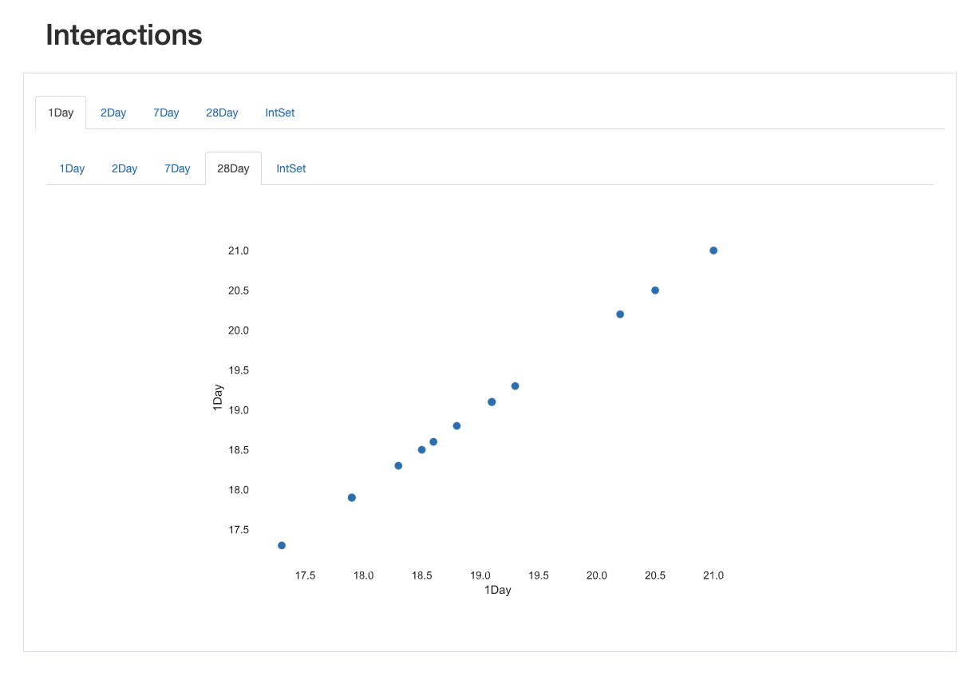The image size is (980, 676).
Task: Click the currently active inner 28Day tab
Action: tap(232, 168)
